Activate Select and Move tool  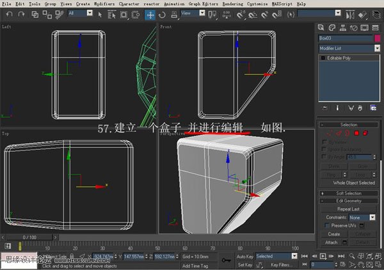point(150,15)
